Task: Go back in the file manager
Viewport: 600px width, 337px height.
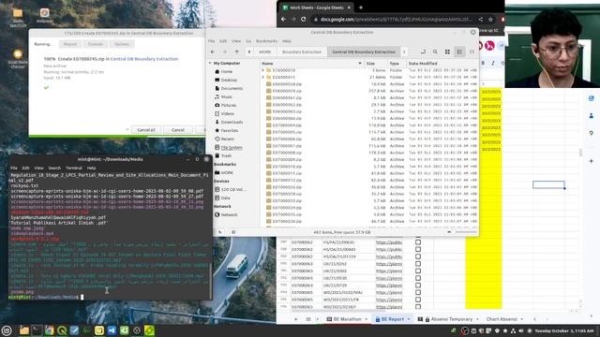Action: 213,52
